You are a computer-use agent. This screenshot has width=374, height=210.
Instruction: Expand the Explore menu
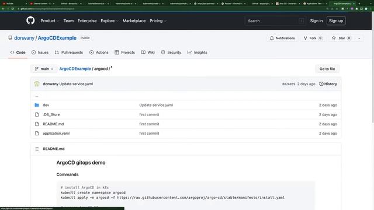click(x=109, y=21)
